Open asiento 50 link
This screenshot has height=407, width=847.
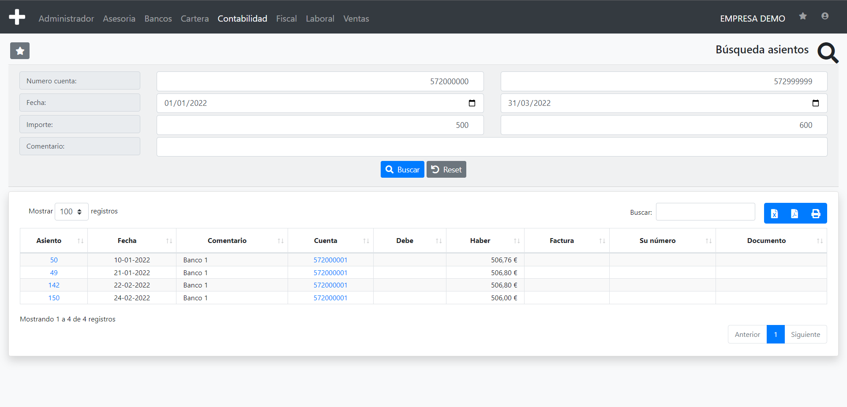click(x=54, y=260)
